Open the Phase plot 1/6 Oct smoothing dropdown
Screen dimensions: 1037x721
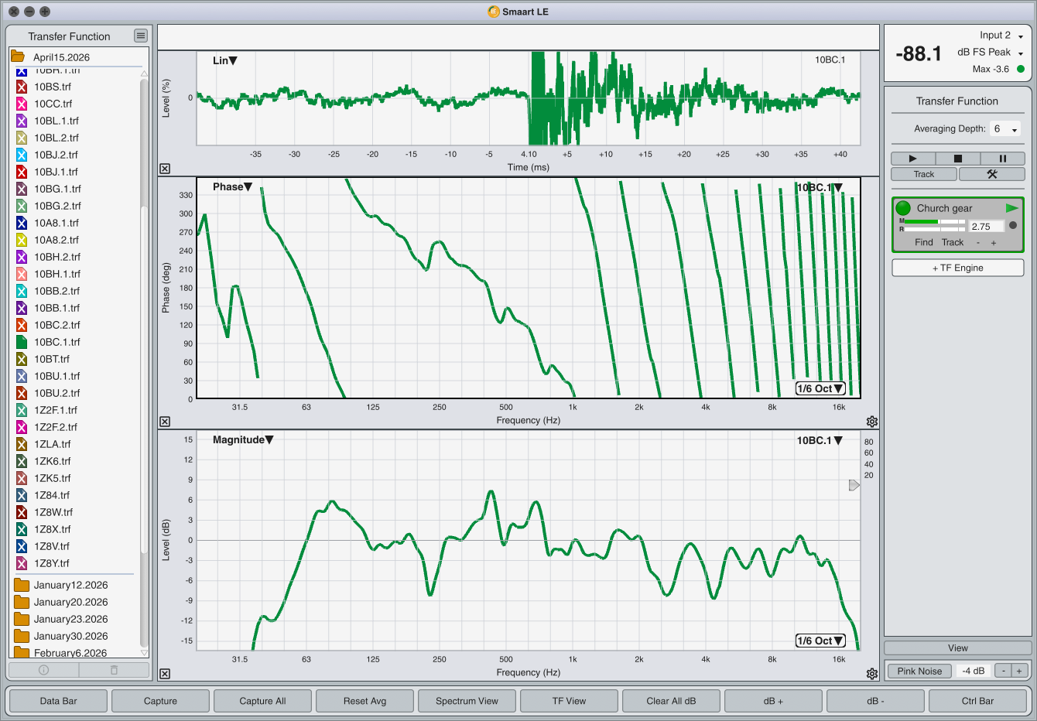(x=820, y=388)
